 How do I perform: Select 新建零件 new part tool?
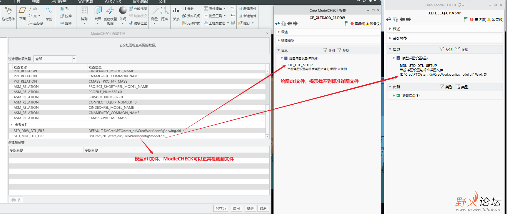click(x=248, y=9)
